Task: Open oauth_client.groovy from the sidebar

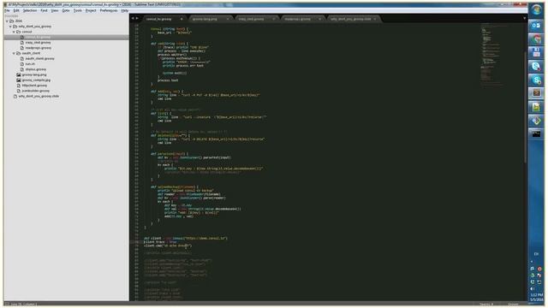Action: click(x=39, y=59)
